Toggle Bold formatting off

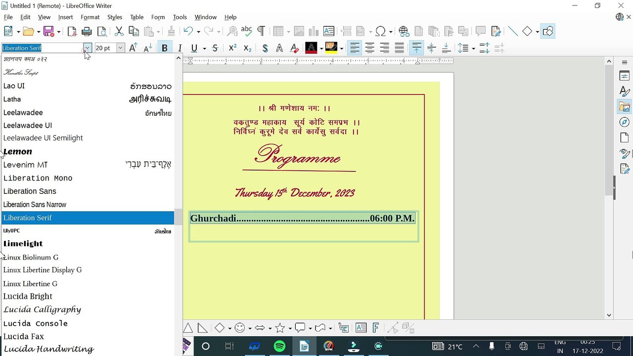point(164,48)
